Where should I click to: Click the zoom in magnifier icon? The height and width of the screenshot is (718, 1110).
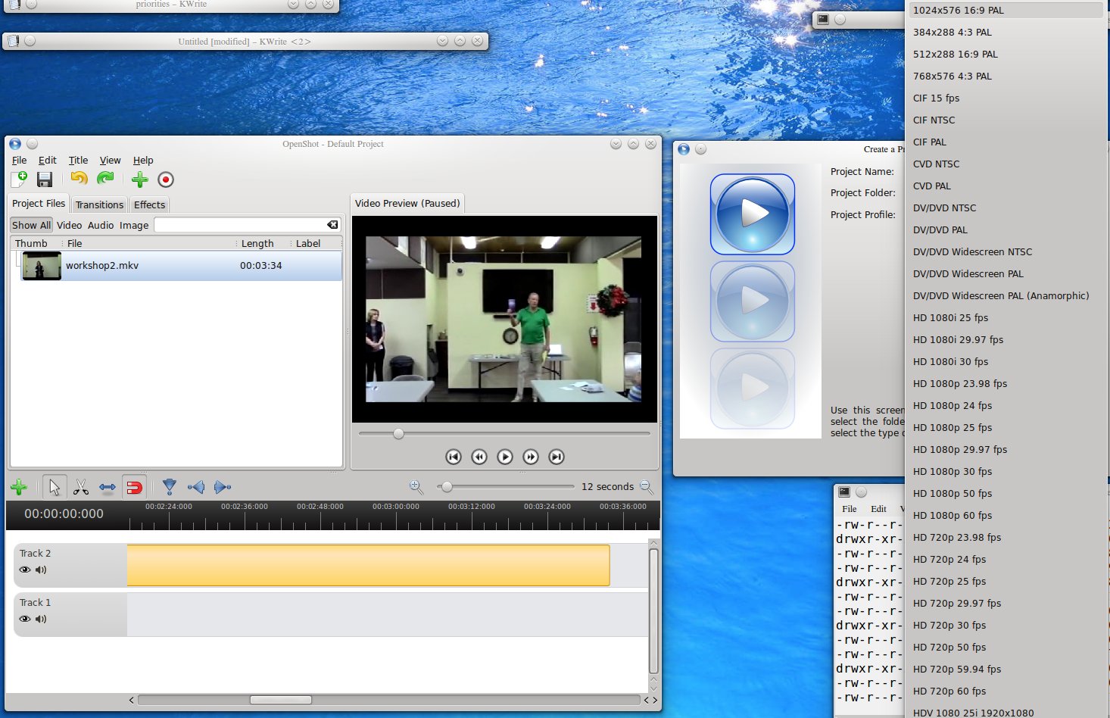[x=416, y=486]
